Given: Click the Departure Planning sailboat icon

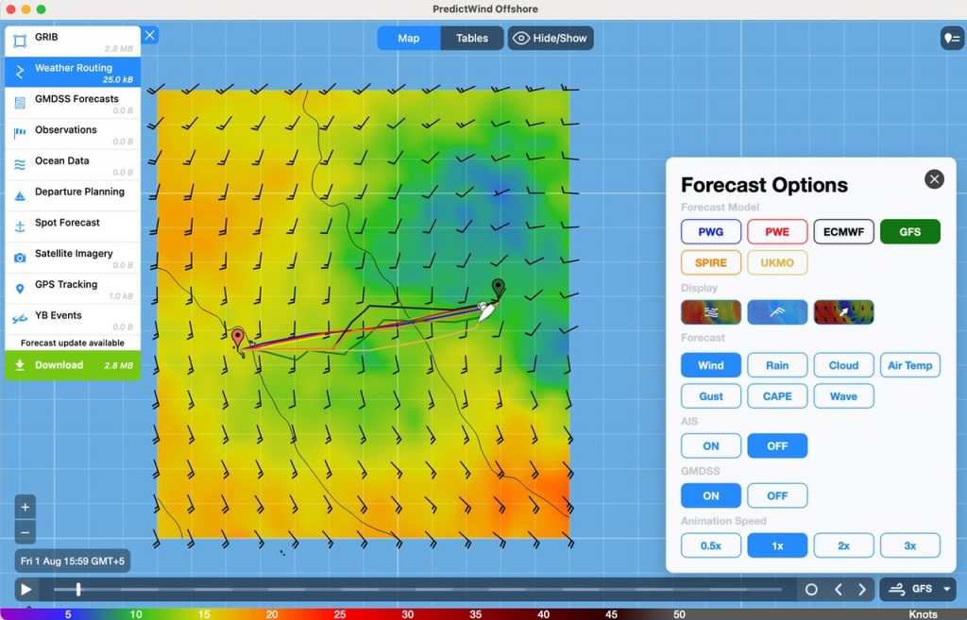Looking at the screenshot, I should pyautogui.click(x=20, y=196).
